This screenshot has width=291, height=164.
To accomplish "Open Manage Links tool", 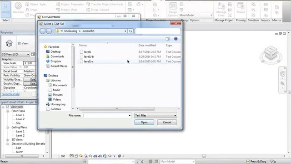I will 221,9.
